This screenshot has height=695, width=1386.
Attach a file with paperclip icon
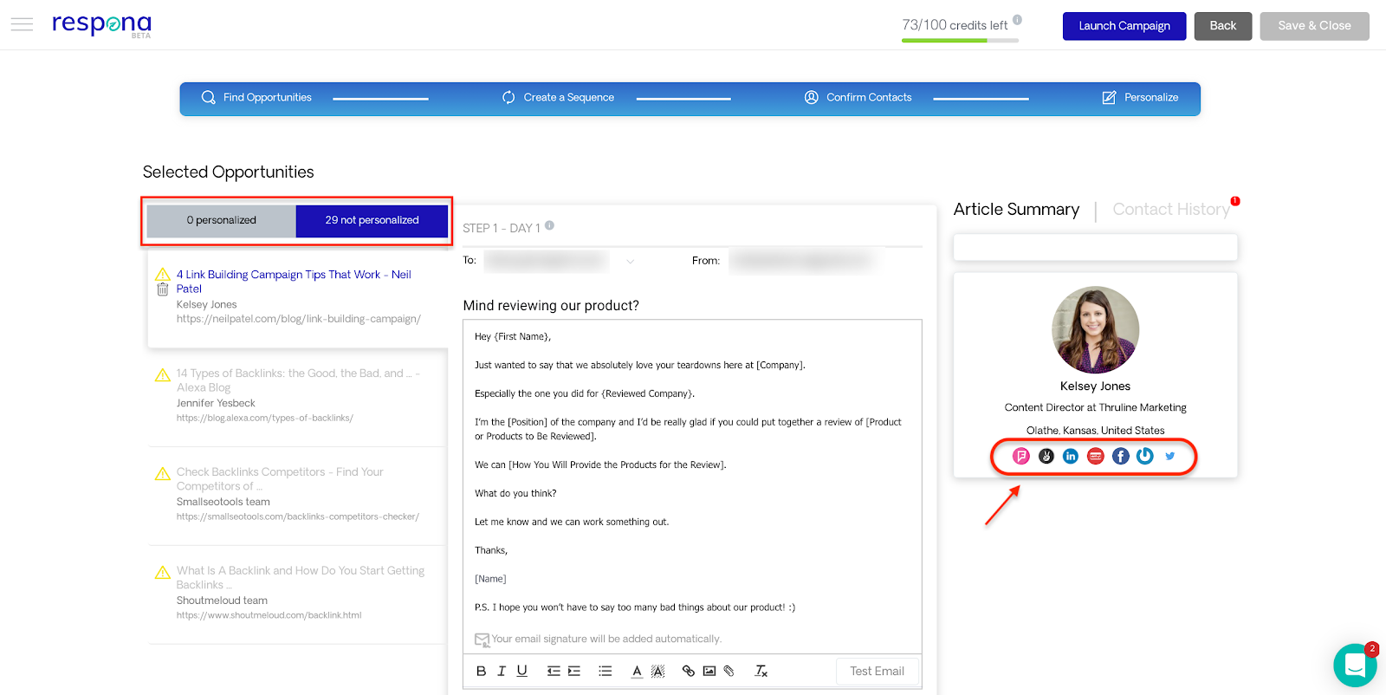(729, 671)
